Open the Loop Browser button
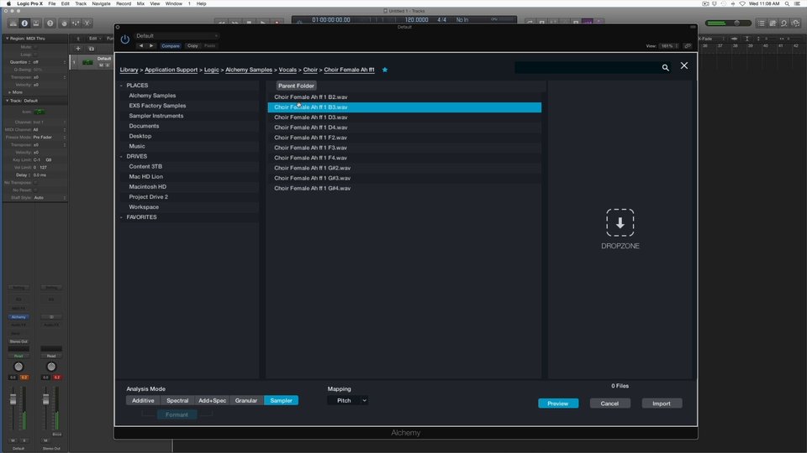 (x=783, y=23)
